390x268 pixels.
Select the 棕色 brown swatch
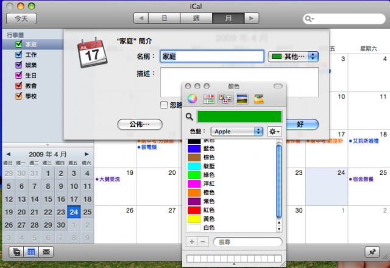(194, 157)
